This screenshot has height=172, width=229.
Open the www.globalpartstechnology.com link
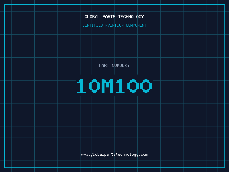coord(114,155)
